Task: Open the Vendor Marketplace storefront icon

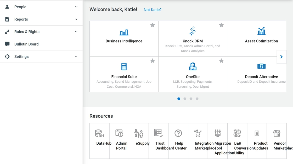Action: point(277,133)
